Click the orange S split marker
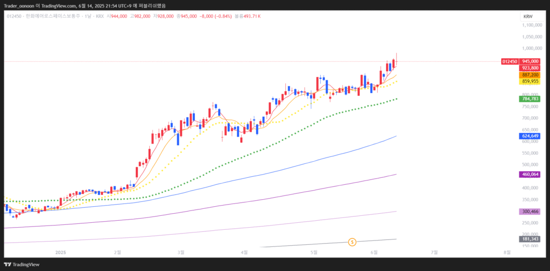 click(x=352, y=242)
